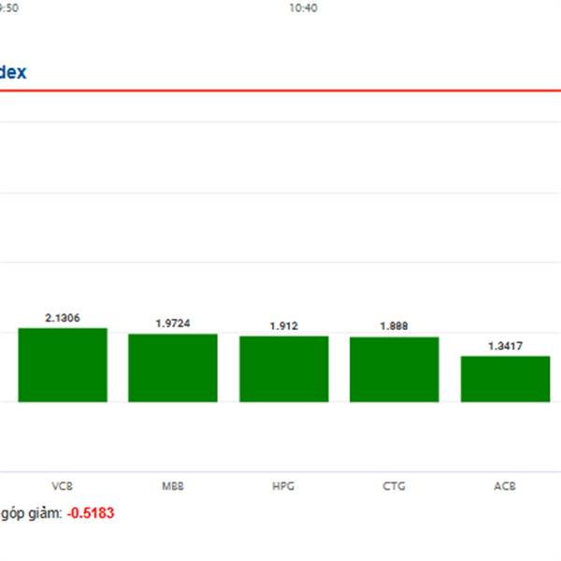This screenshot has height=561, width=561.
Task: Click the HPG axis label
Action: point(283,486)
